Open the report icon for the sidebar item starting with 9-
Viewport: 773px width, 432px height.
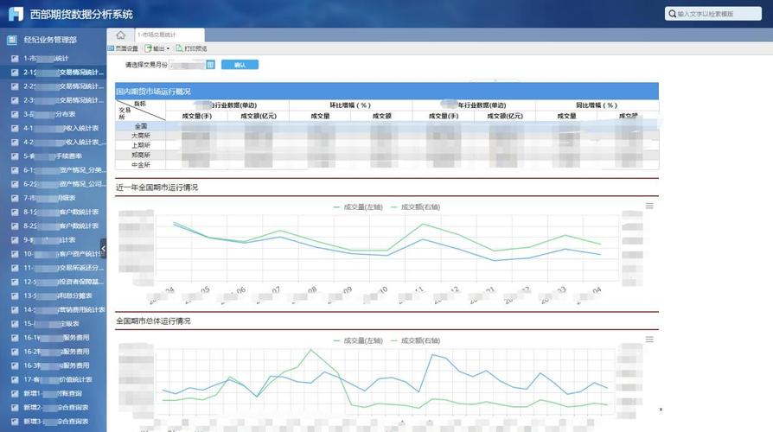click(15, 240)
